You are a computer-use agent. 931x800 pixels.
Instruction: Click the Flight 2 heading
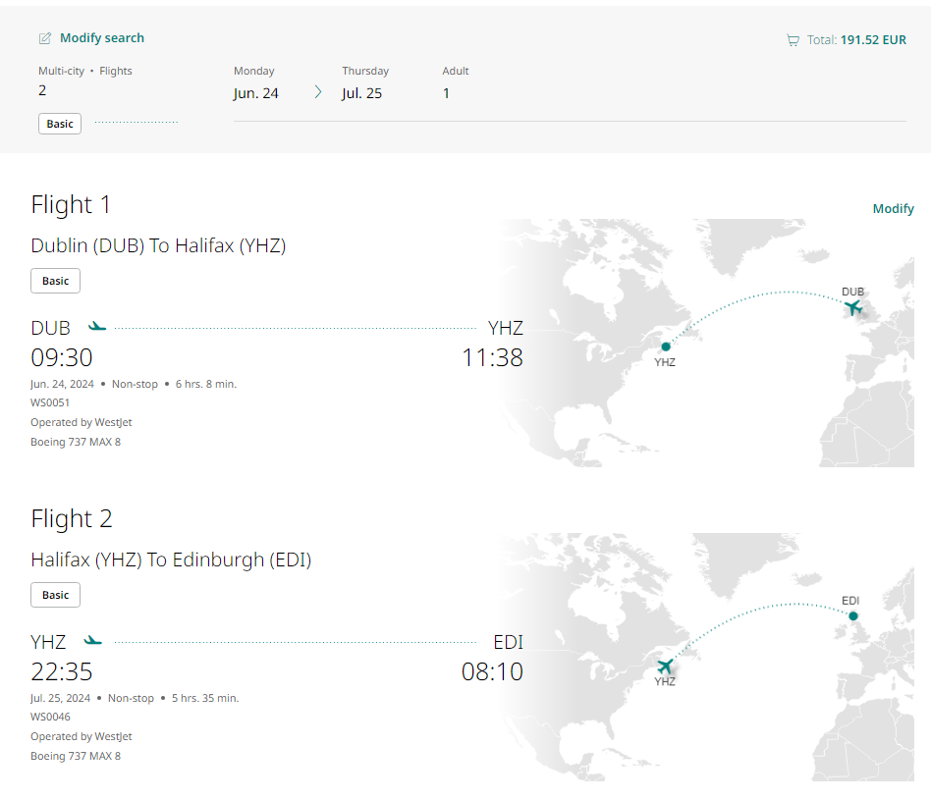tap(72, 518)
